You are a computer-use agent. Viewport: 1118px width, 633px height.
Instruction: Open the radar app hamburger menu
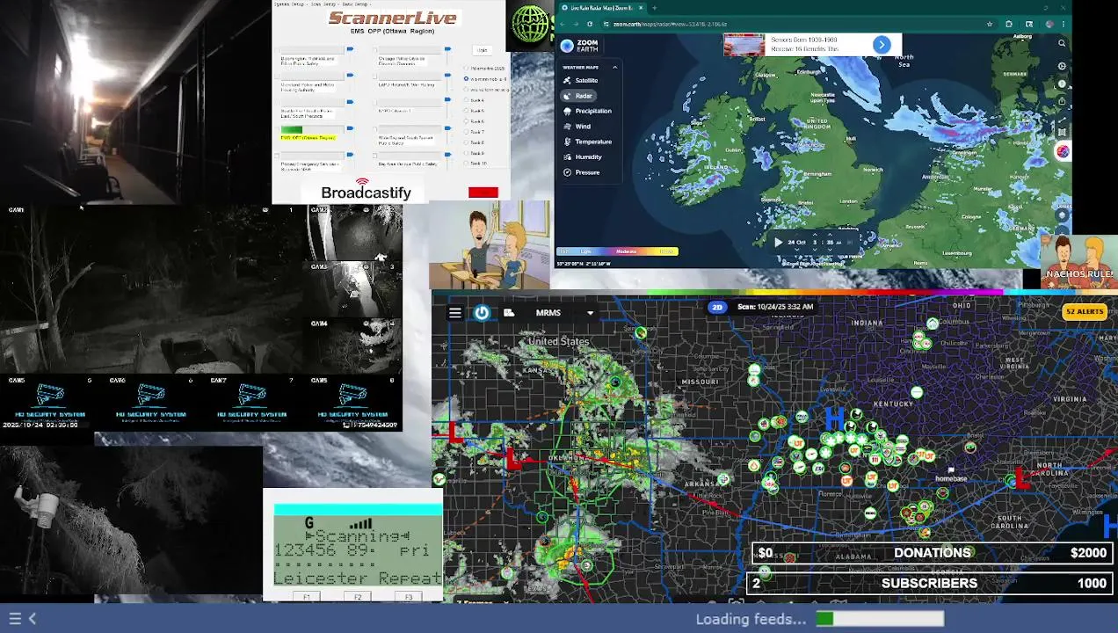click(x=455, y=313)
